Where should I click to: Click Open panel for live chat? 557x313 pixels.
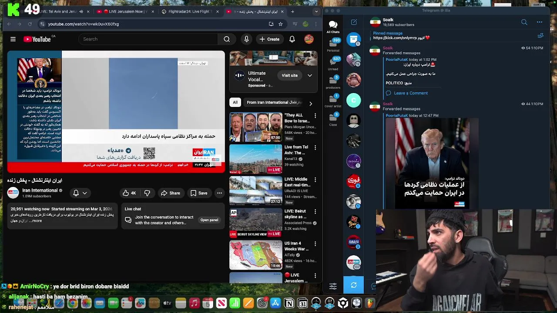(x=209, y=220)
